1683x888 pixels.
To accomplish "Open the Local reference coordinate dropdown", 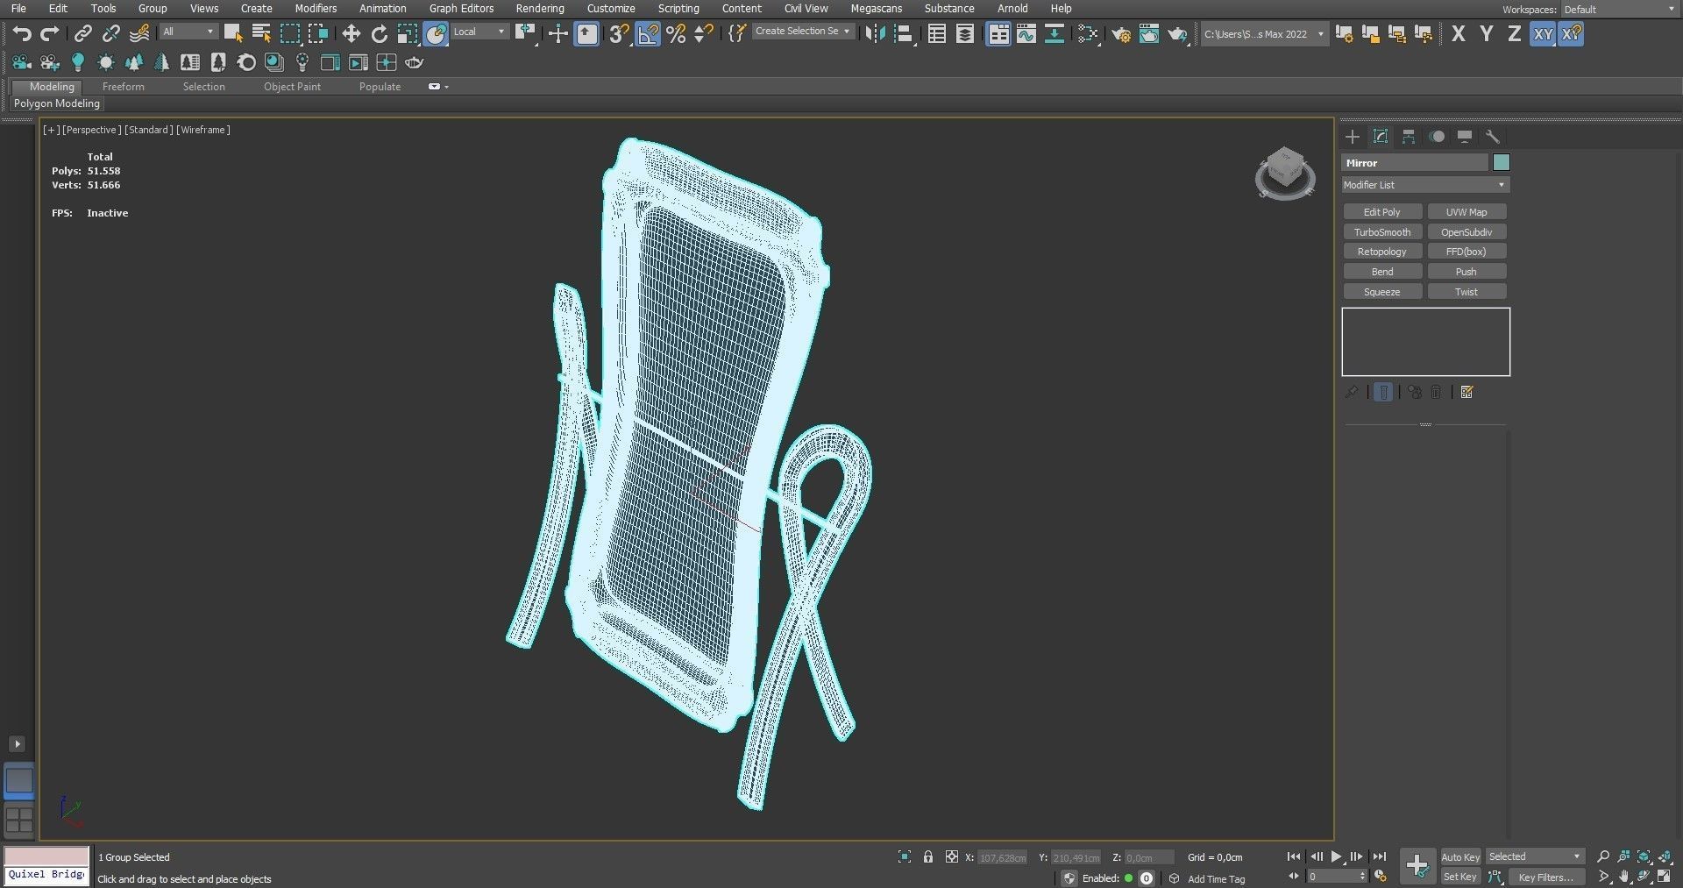I will click(480, 32).
